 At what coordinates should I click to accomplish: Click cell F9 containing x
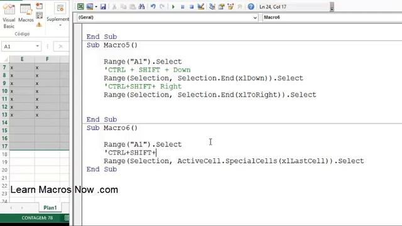tap(47, 83)
